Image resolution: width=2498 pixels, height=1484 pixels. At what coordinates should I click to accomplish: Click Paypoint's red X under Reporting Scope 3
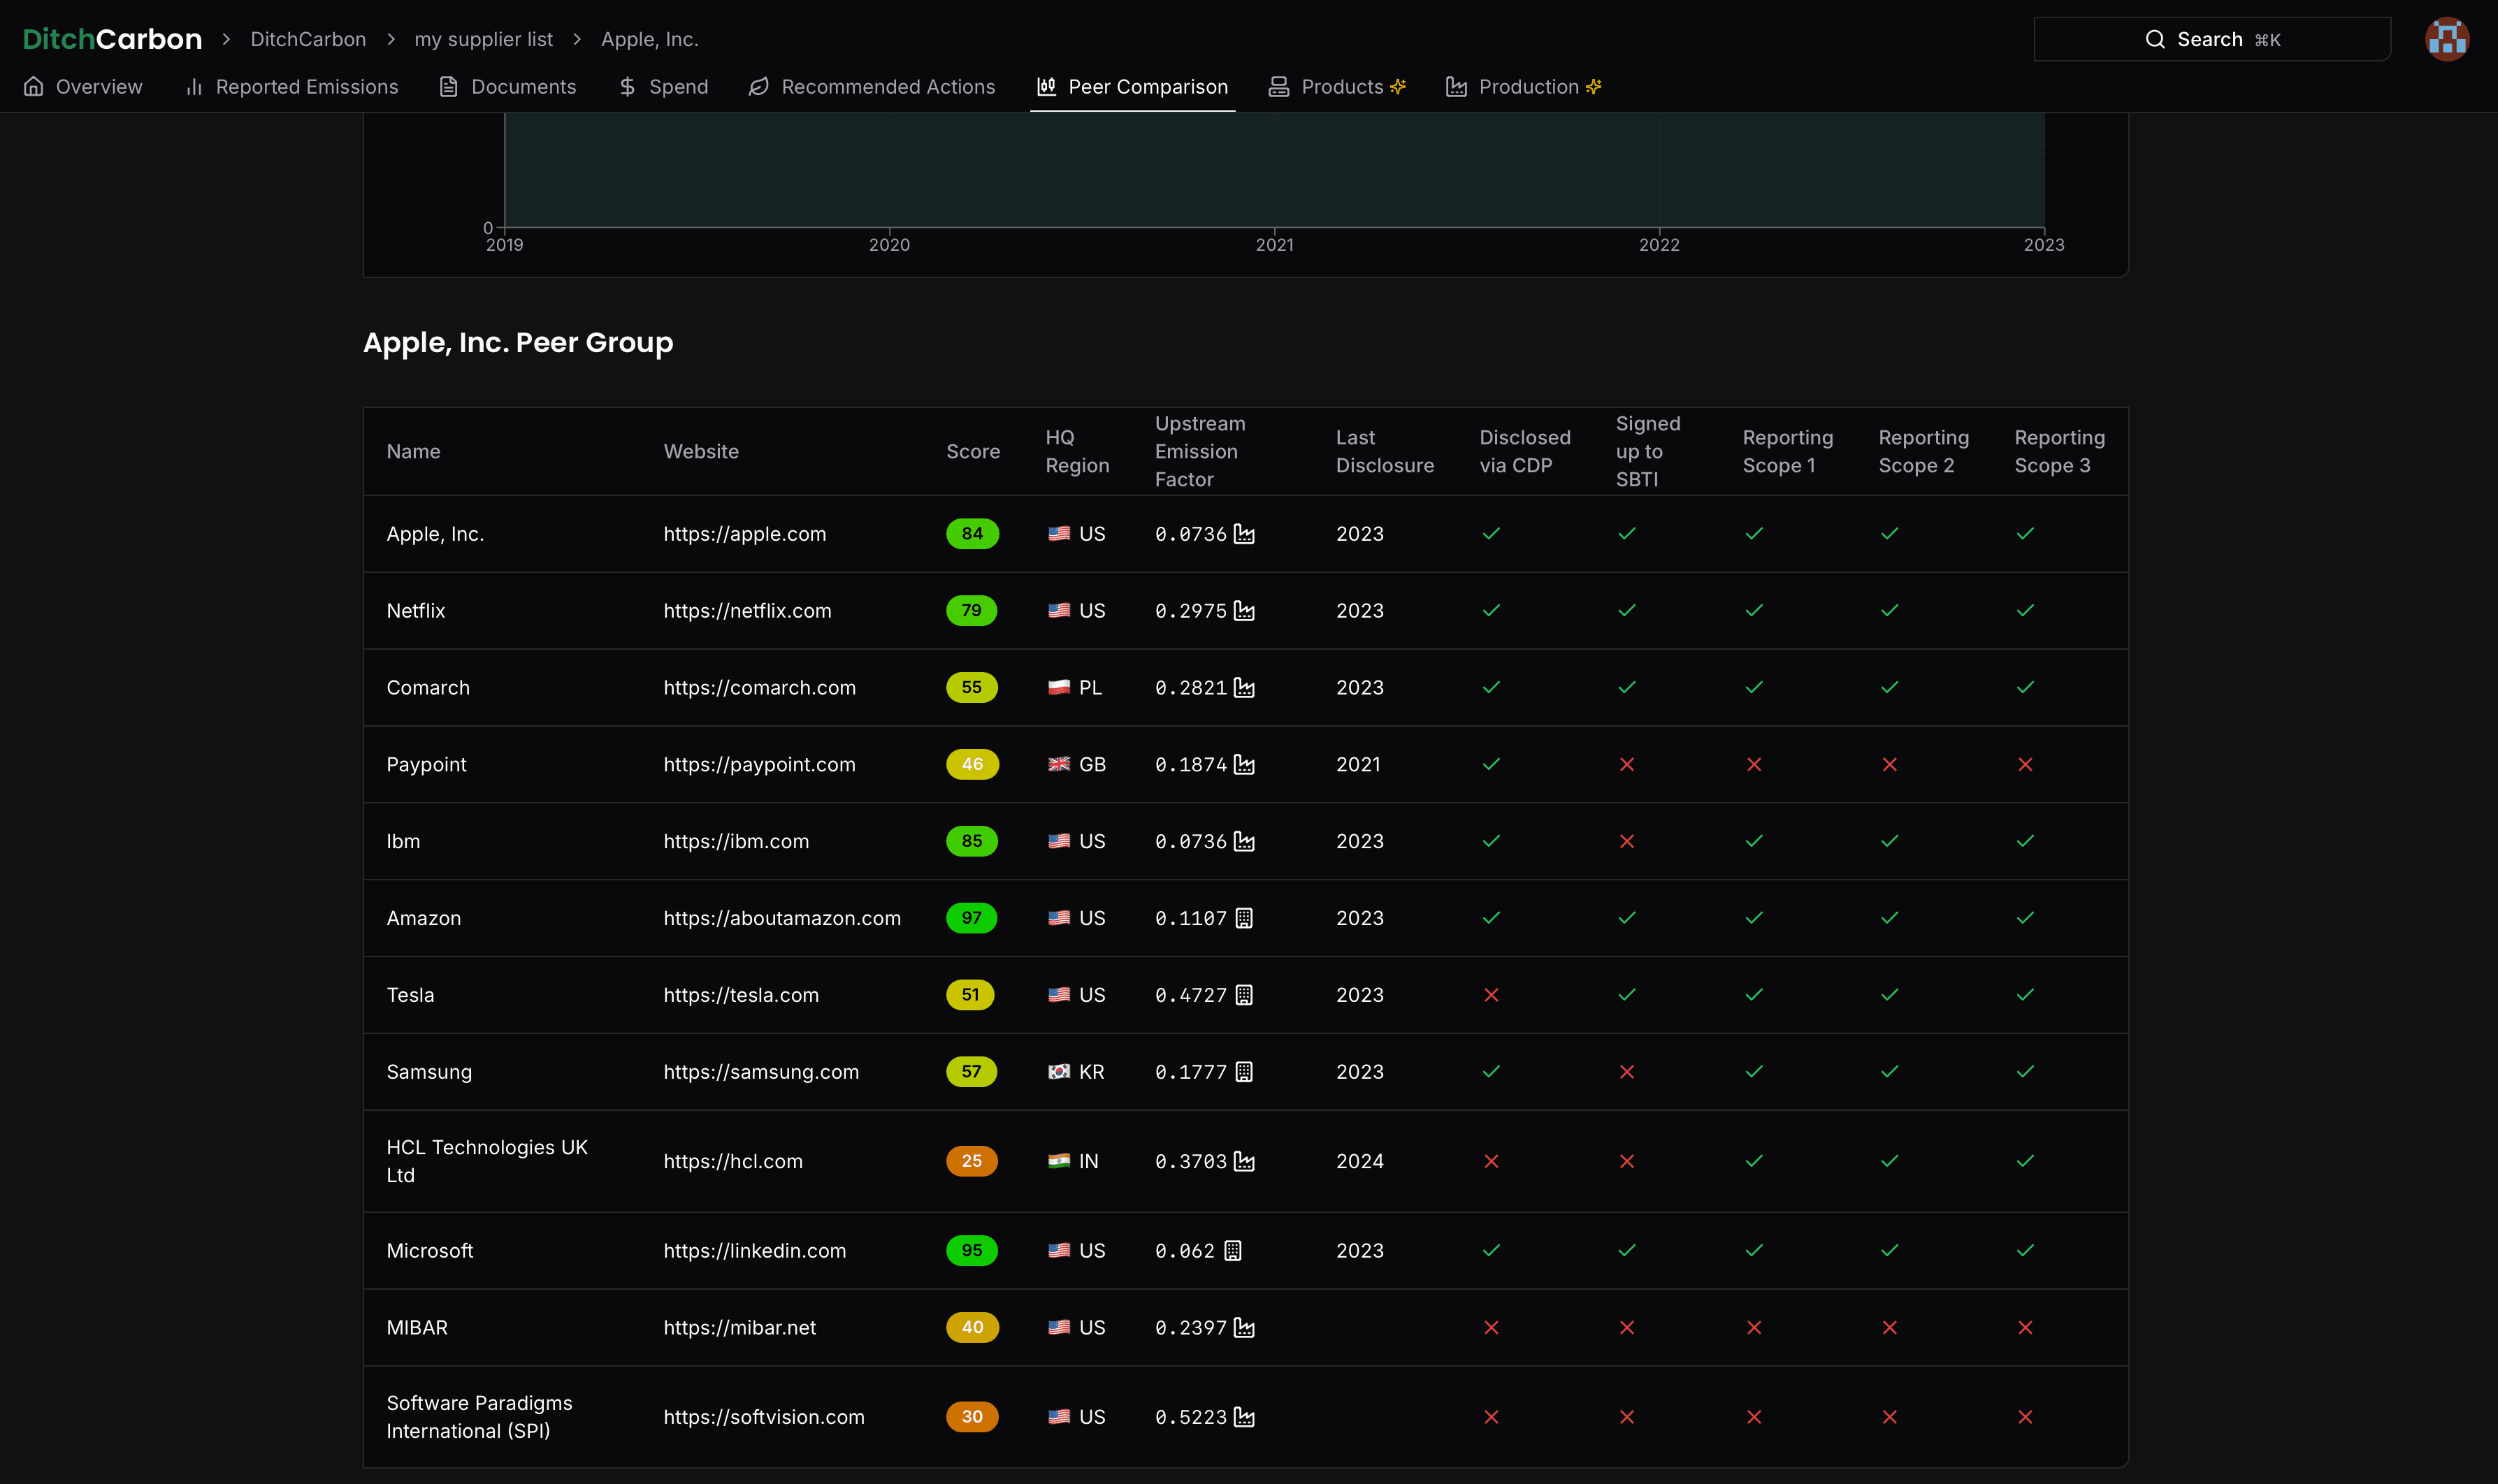pyautogui.click(x=2025, y=765)
